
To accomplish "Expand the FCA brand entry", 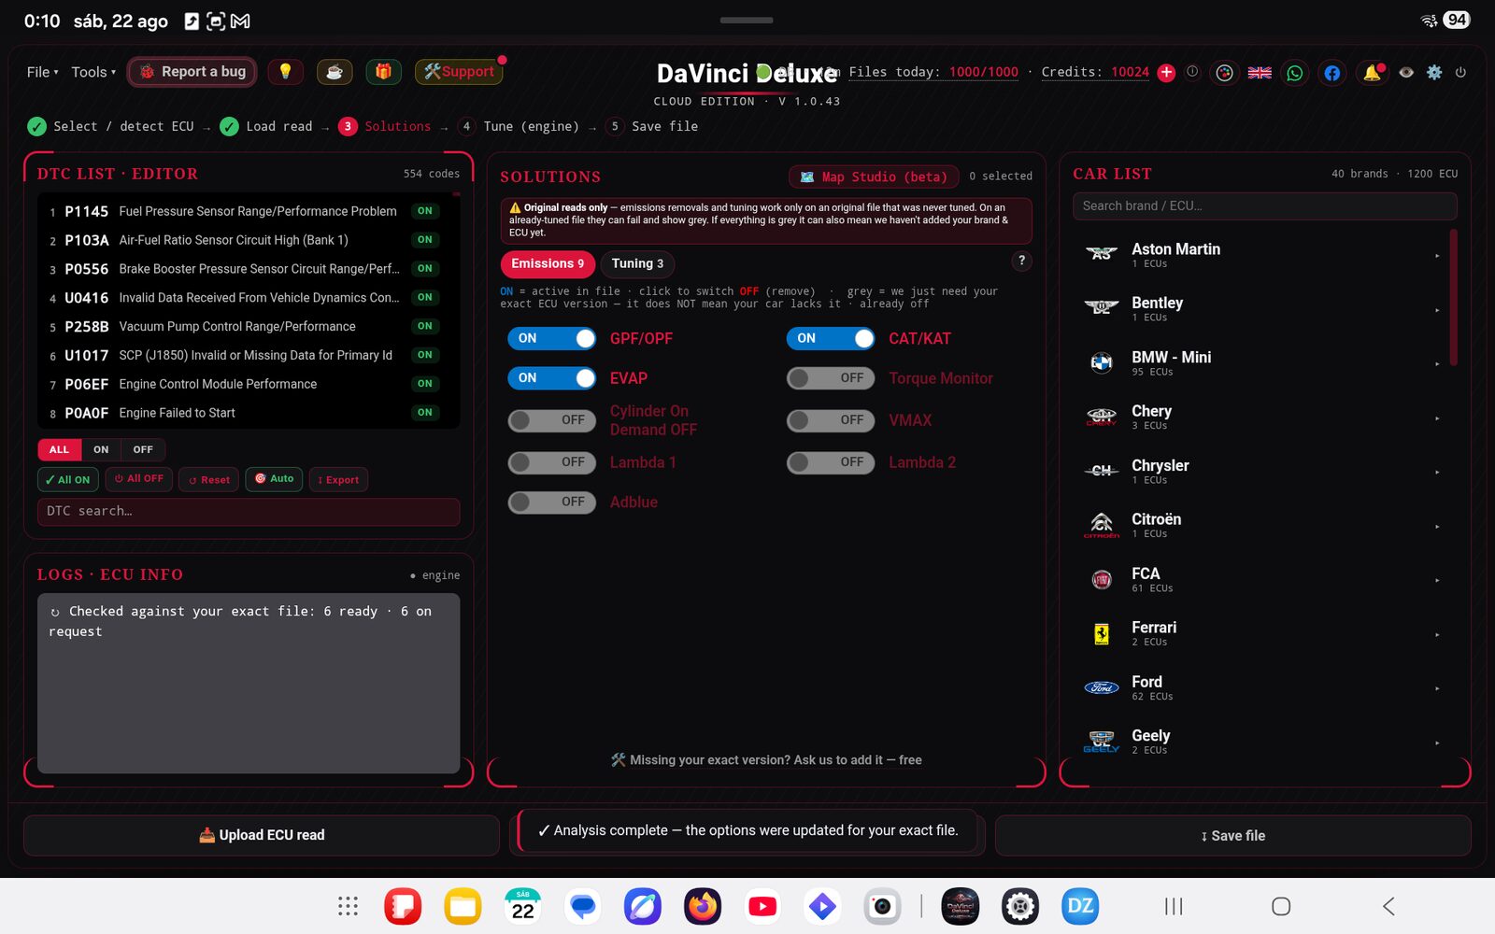I will [1264, 579].
